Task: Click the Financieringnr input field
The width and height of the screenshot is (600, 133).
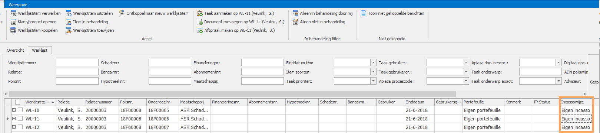Action: [262, 63]
